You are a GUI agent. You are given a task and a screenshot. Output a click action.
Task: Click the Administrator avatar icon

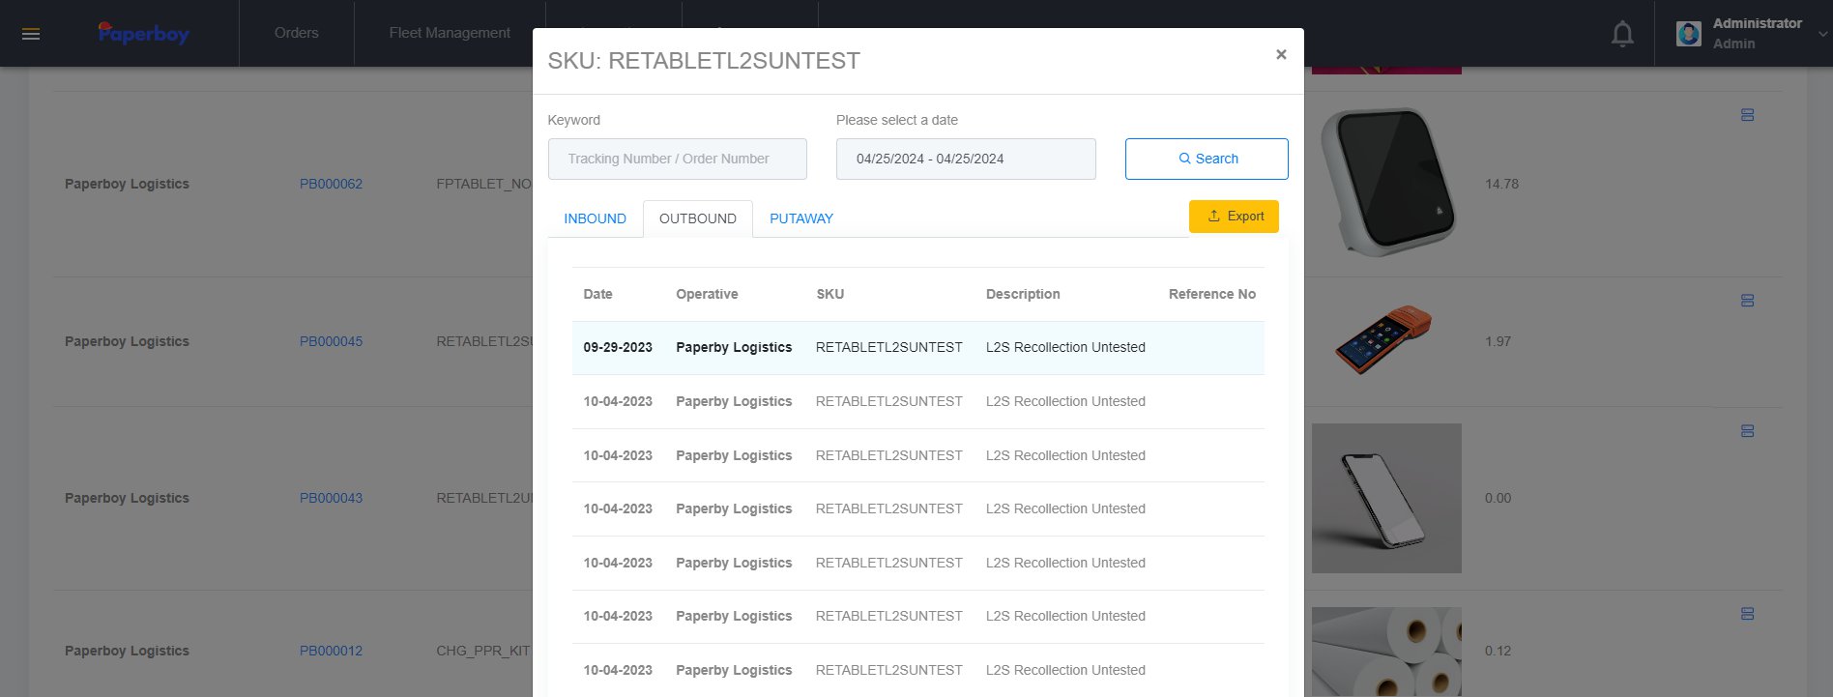pyautogui.click(x=1689, y=34)
